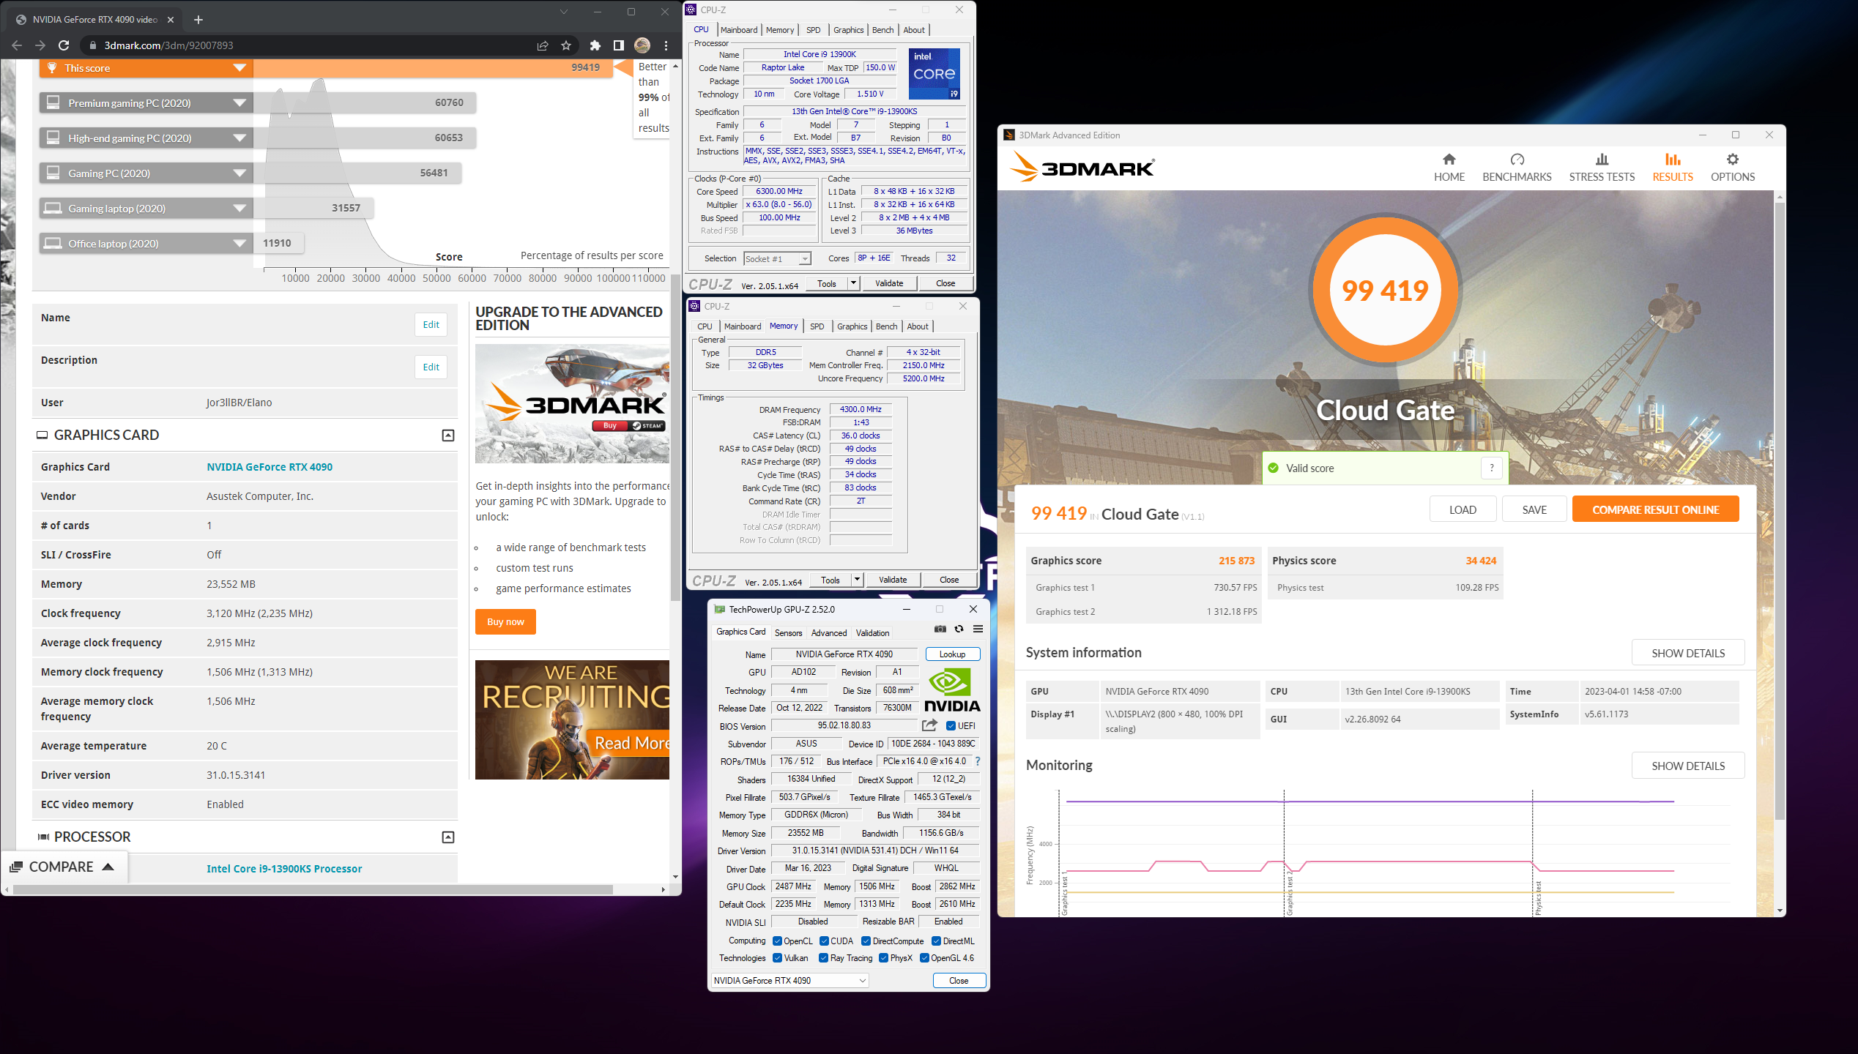The image size is (1858, 1054).
Task: Open Chrome extensions puzzle icon
Action: coord(595,45)
